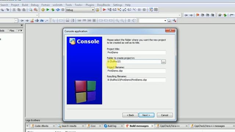
Task: Click the search options wrench icon
Action: [x=174, y=21]
